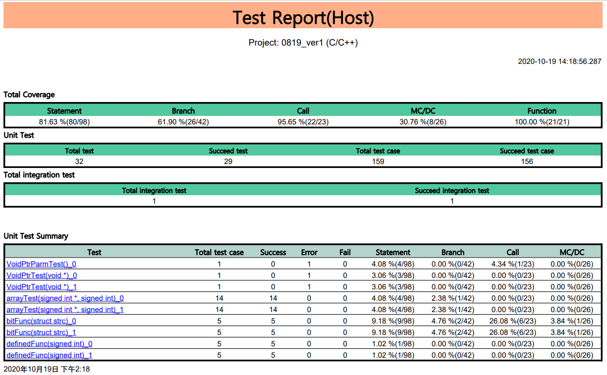
Task: Open arrayTest(signed int *, signed int)_0 link
Action: (x=65, y=298)
